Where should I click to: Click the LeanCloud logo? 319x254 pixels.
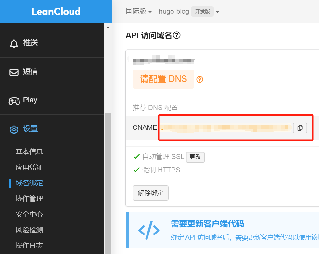click(56, 12)
